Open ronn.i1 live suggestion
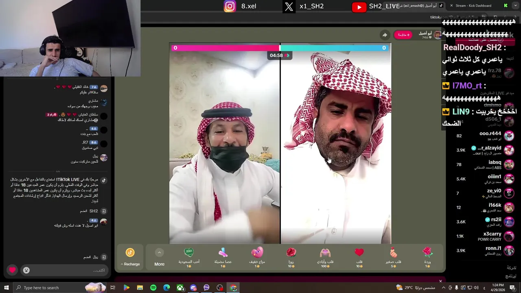 click(x=484, y=250)
